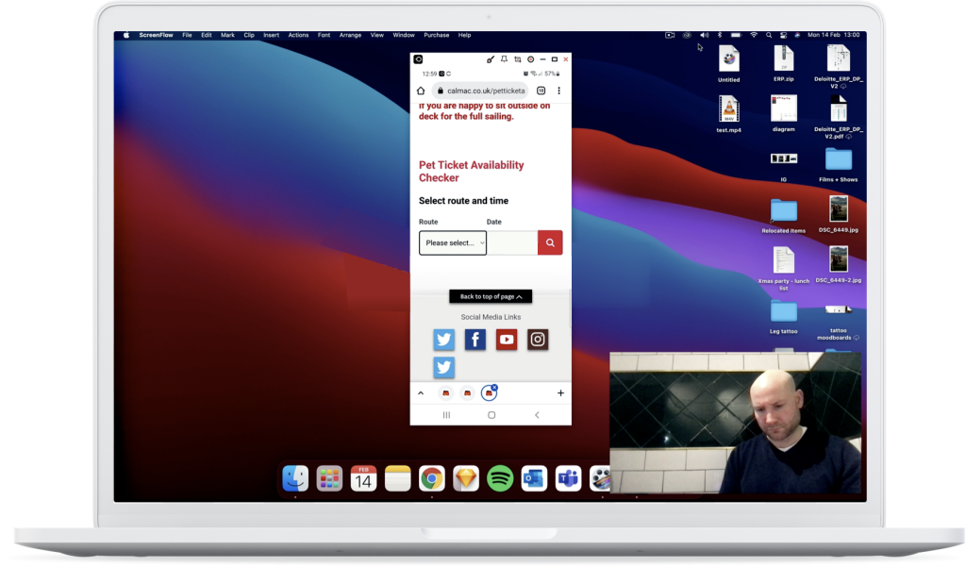Open the Chrome three-dot overflow menu
The image size is (966, 567).
click(559, 91)
